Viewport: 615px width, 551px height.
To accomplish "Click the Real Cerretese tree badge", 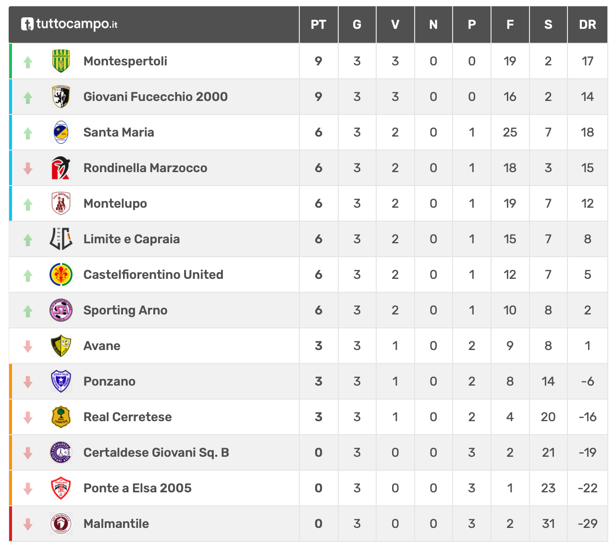I will pyautogui.click(x=61, y=417).
